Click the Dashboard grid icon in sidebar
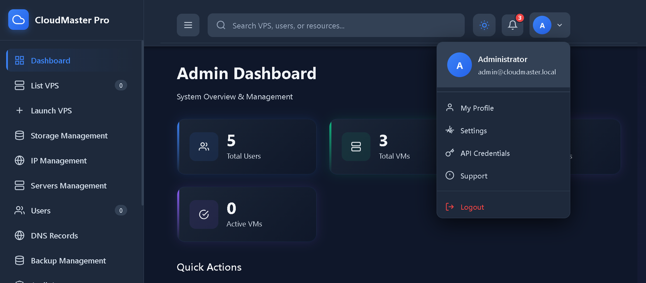The image size is (646, 283). pyautogui.click(x=20, y=61)
